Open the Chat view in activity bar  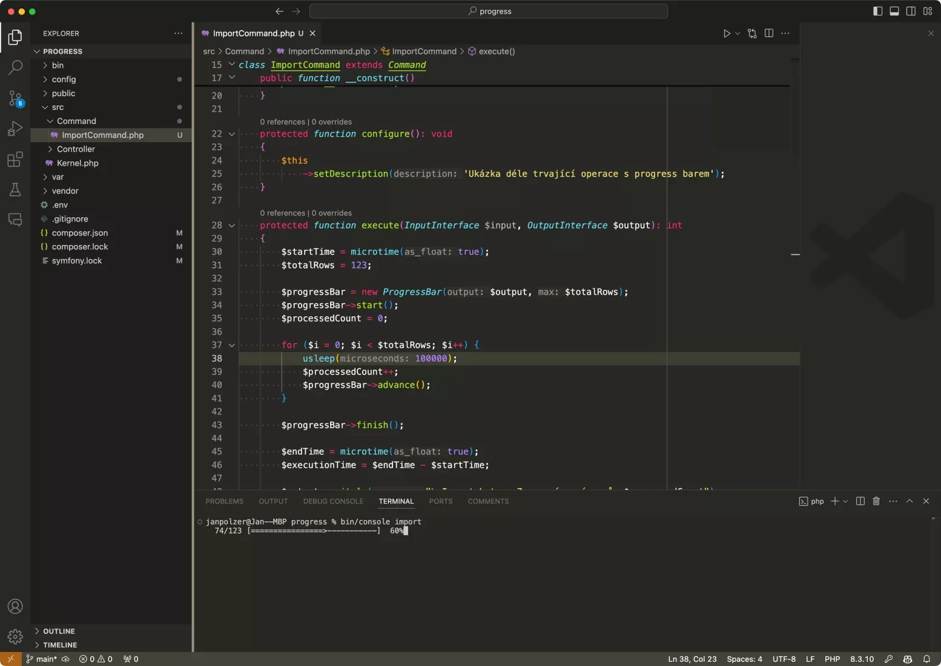pos(15,220)
